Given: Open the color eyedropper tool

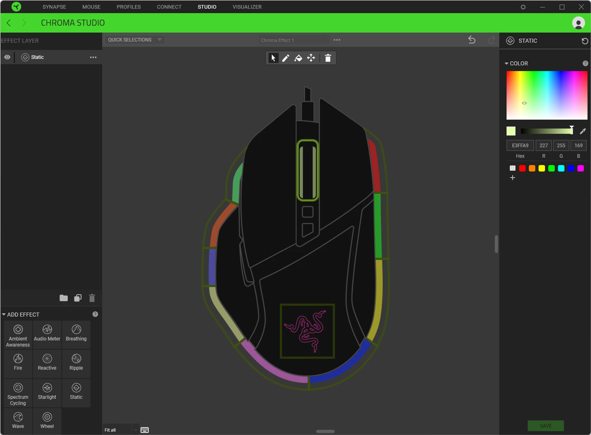Looking at the screenshot, I should 583,131.
